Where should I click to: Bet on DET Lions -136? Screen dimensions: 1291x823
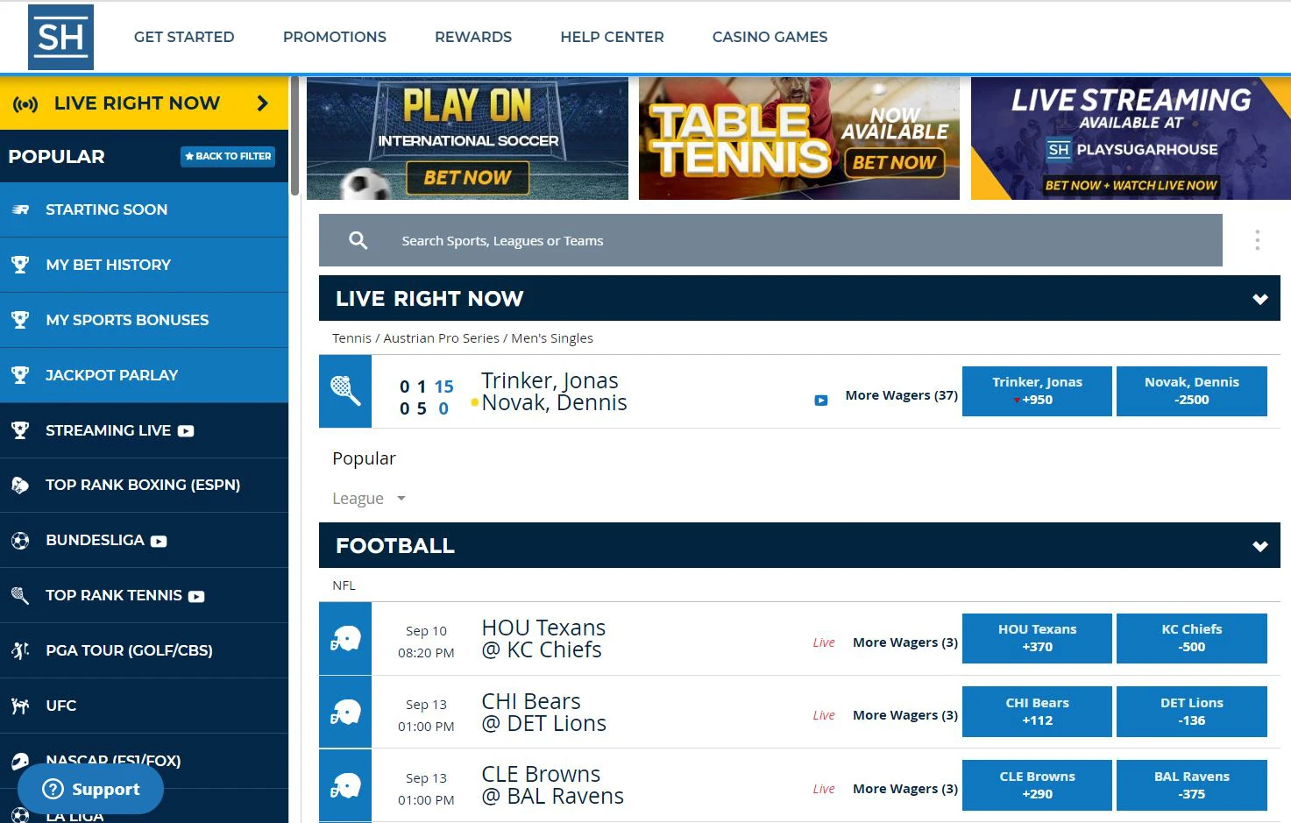coord(1192,712)
